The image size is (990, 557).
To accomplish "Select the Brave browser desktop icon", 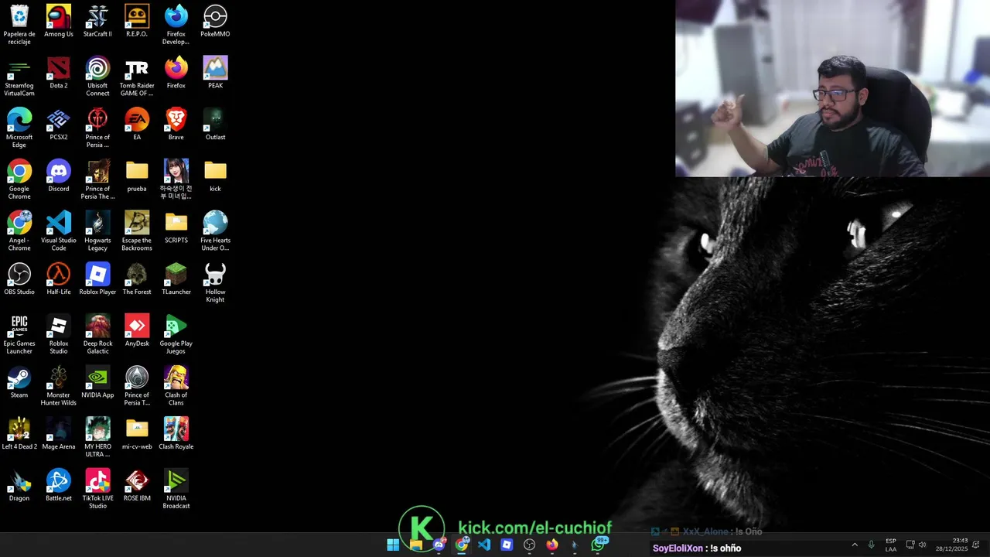I will point(176,125).
